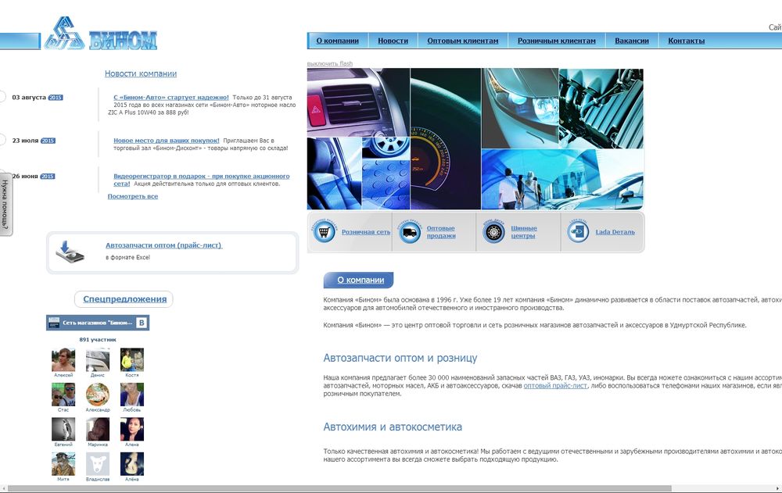Open the О компании menu item
The width and height of the screenshot is (782, 493).
click(338, 41)
